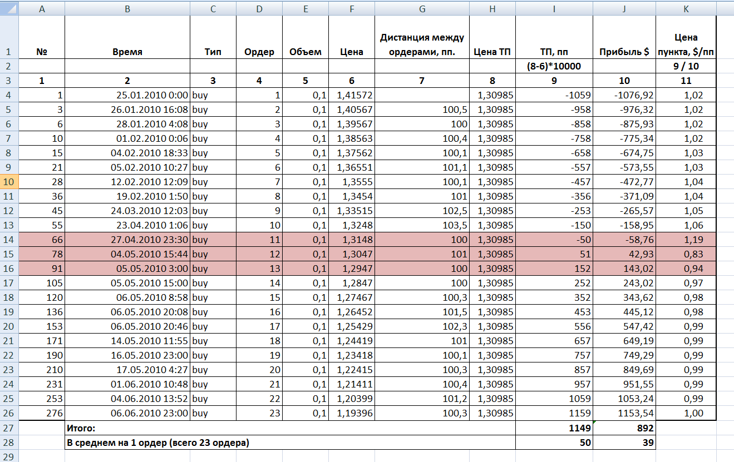This screenshot has width=734, height=462.
Task: Select TP cell -50
Action: point(554,240)
